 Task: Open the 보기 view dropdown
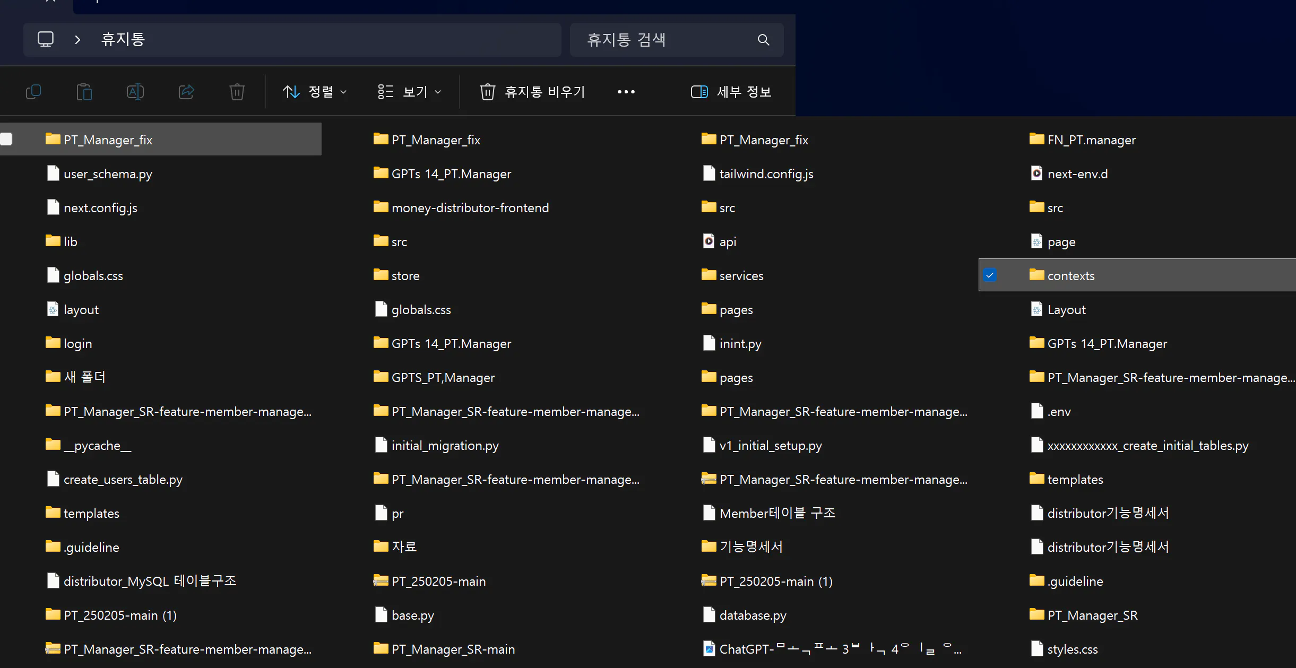pos(409,92)
